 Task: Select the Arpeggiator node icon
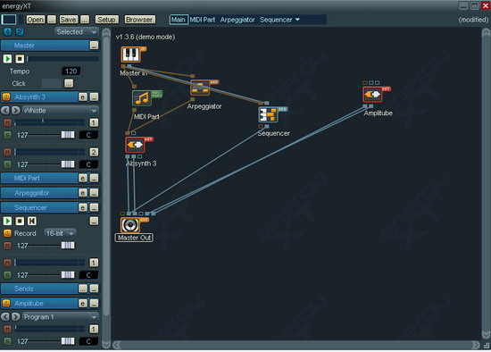(x=200, y=88)
